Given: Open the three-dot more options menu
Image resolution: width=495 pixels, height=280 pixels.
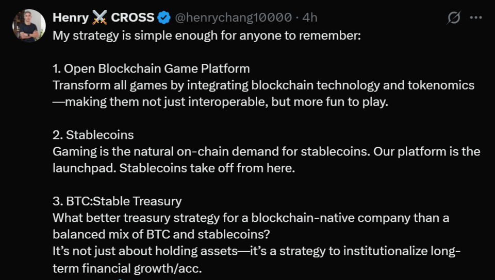Looking at the screenshot, I should (x=475, y=18).
